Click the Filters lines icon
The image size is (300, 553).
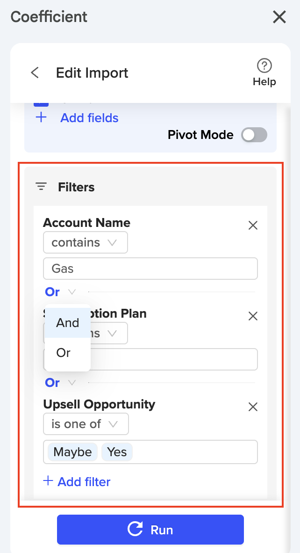(x=41, y=187)
